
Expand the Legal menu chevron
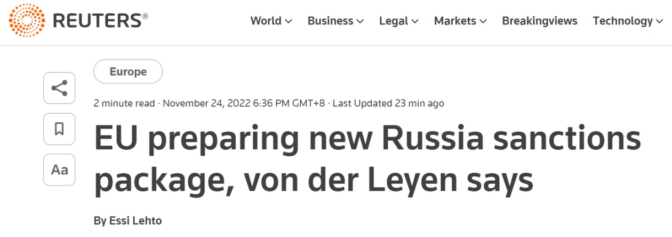[415, 21]
